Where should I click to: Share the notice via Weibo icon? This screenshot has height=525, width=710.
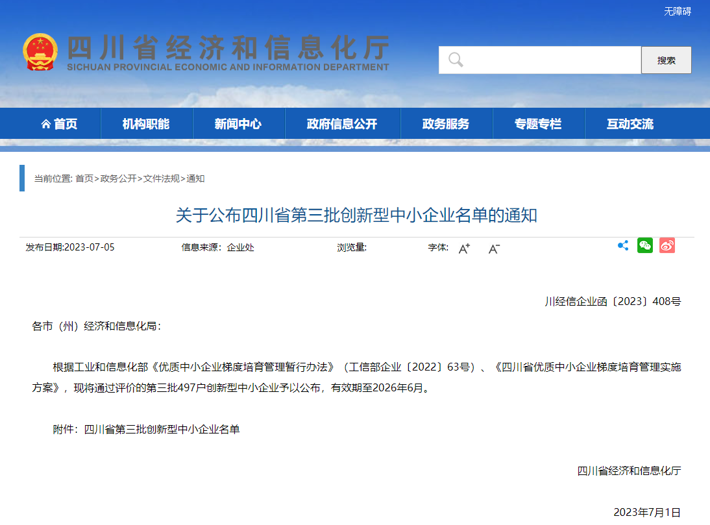(x=667, y=245)
